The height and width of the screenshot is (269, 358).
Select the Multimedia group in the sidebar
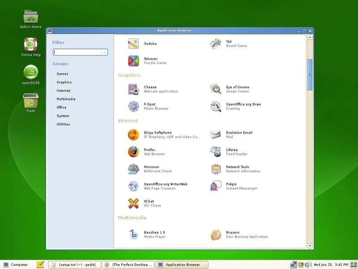coord(66,99)
